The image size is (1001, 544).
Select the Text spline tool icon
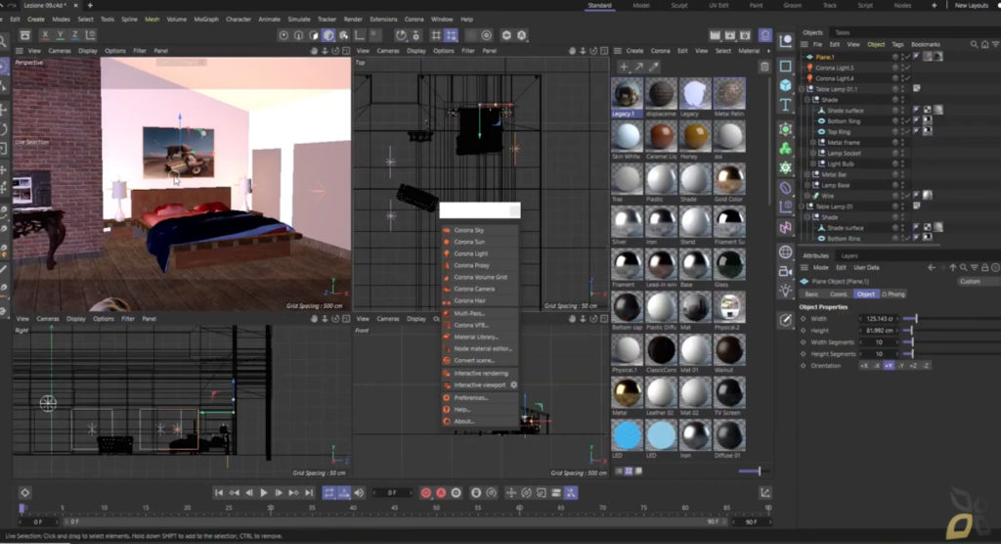786,105
